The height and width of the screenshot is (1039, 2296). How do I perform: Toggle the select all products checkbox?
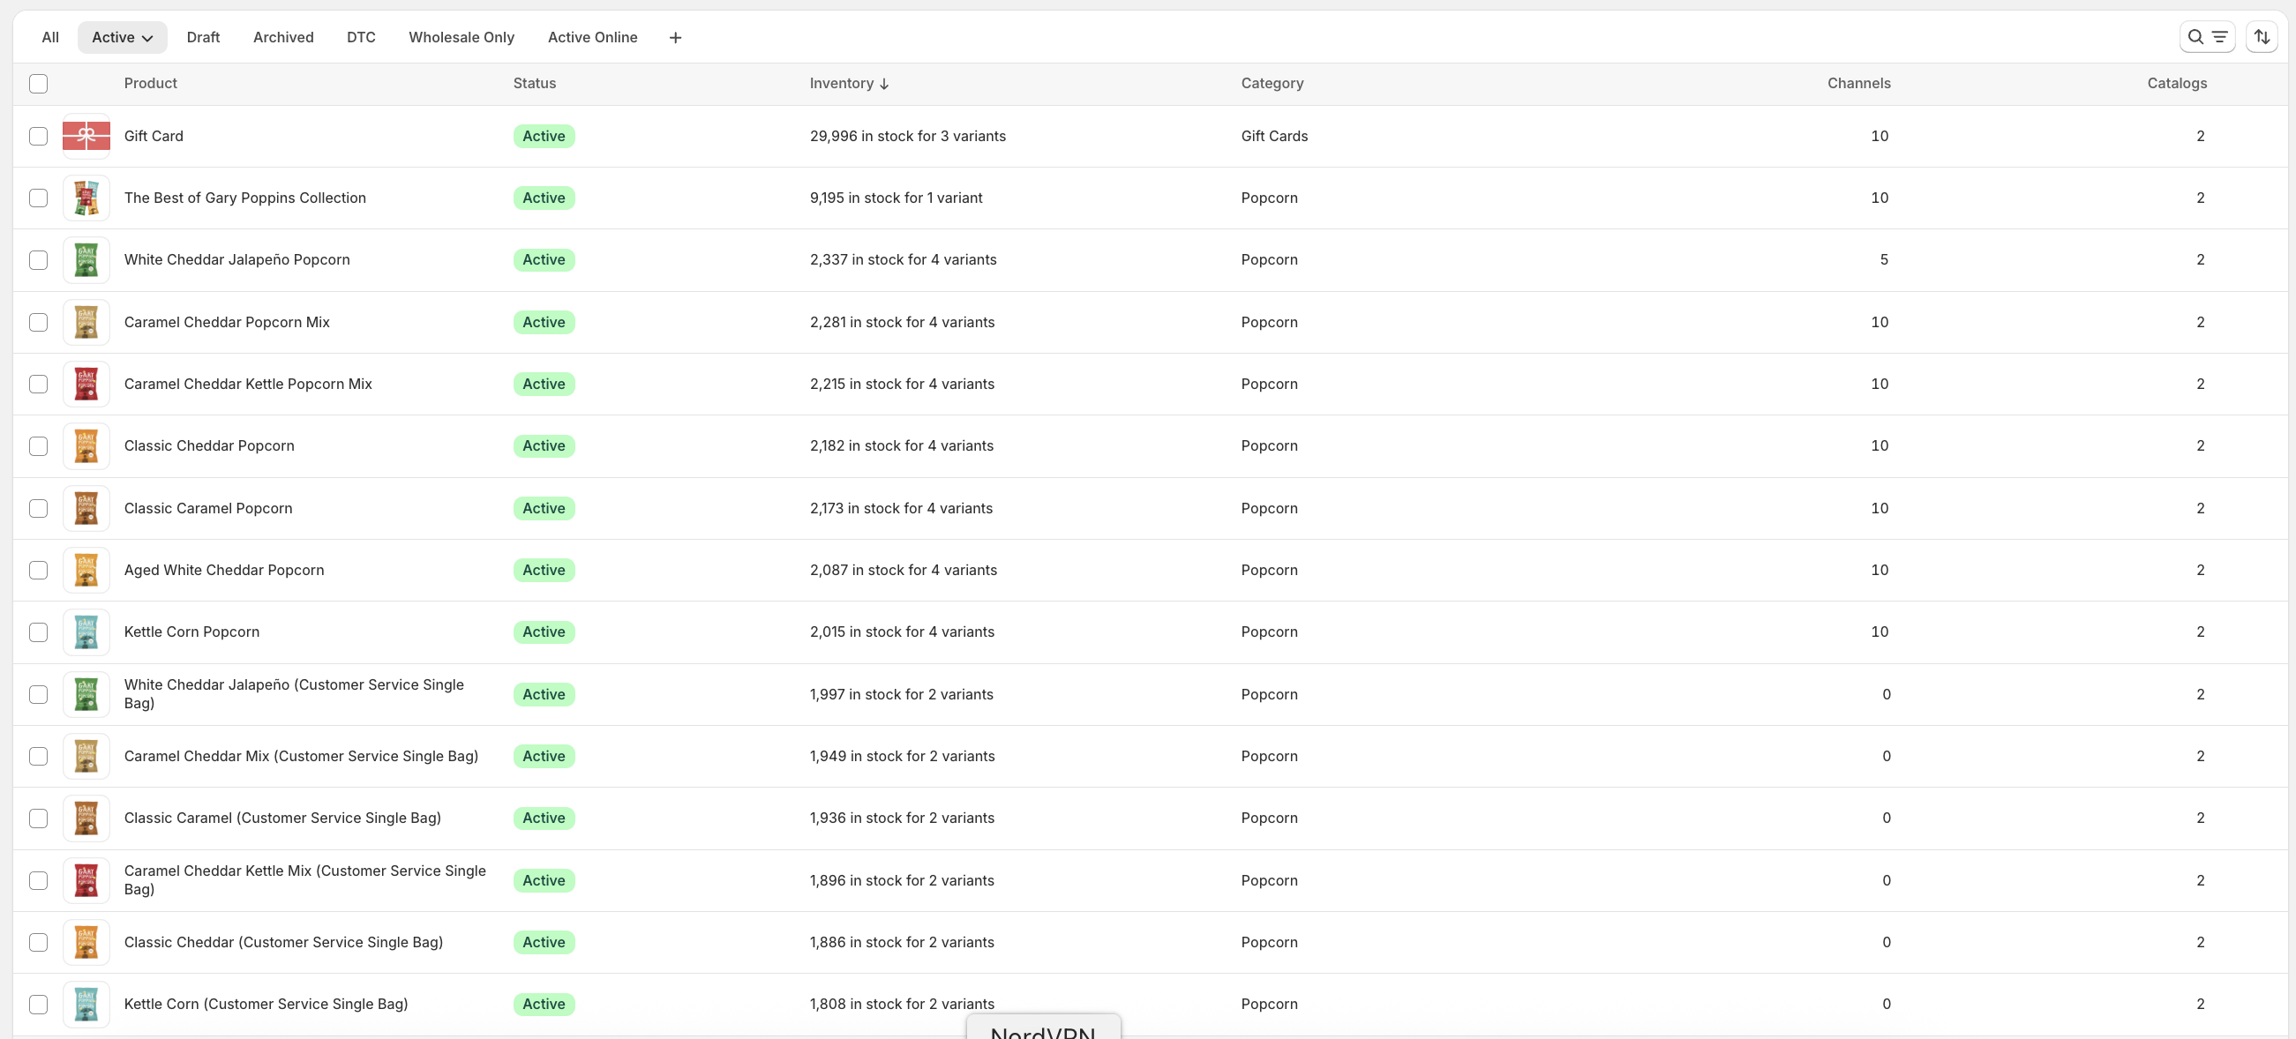[x=38, y=84]
